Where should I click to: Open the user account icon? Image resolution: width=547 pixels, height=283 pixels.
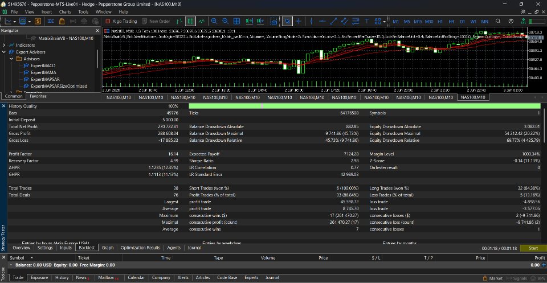(511, 21)
